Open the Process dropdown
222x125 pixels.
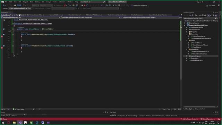coord(20,8)
